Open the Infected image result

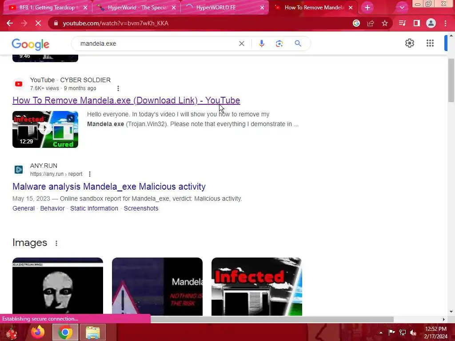pos(257,286)
